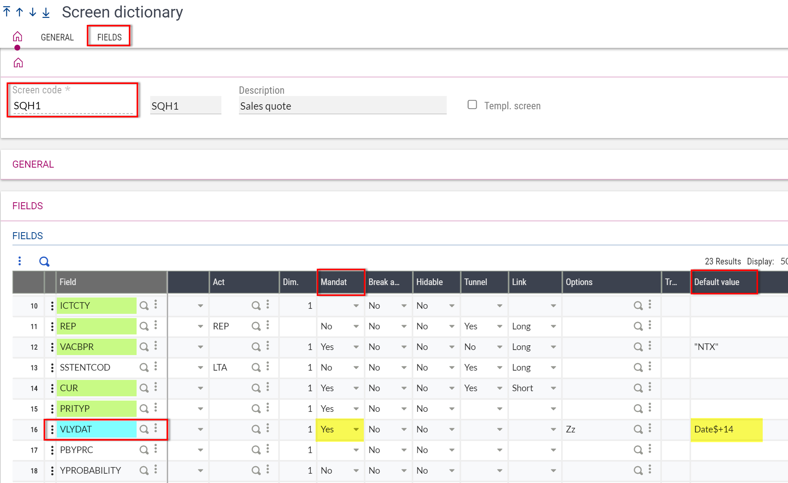Go to next record arrow
This screenshot has width=788, height=483.
click(33, 12)
